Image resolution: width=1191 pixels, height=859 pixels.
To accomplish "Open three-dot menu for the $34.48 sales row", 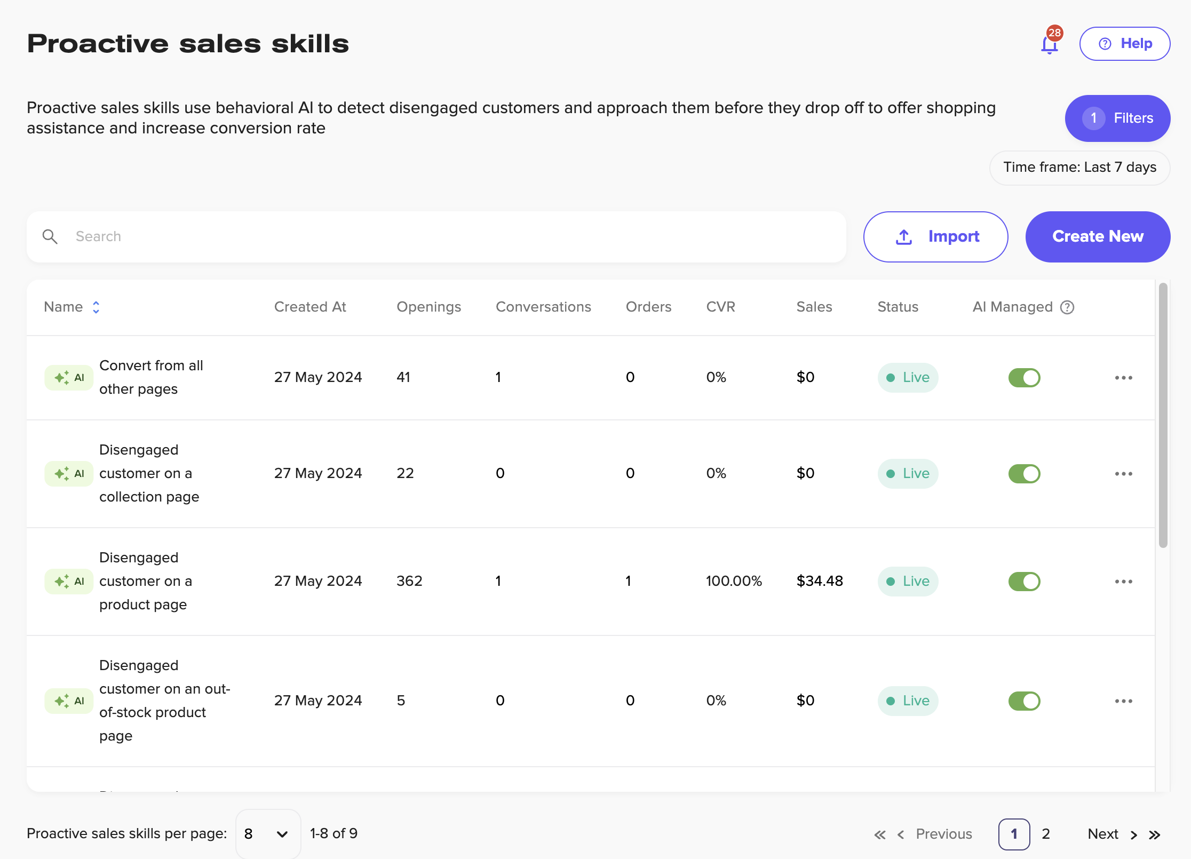I will point(1123,582).
